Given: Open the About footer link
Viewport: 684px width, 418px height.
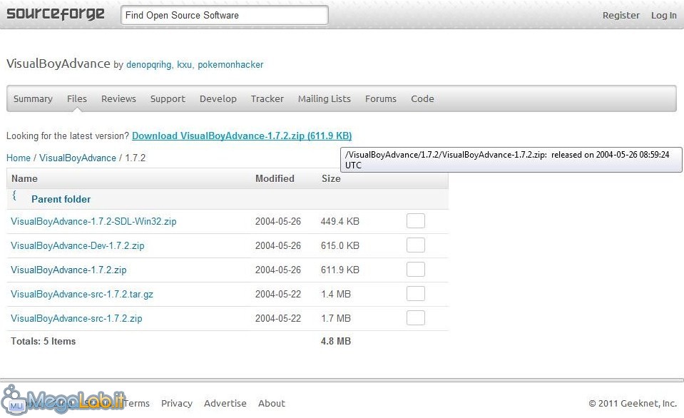Looking at the screenshot, I should click(x=271, y=403).
